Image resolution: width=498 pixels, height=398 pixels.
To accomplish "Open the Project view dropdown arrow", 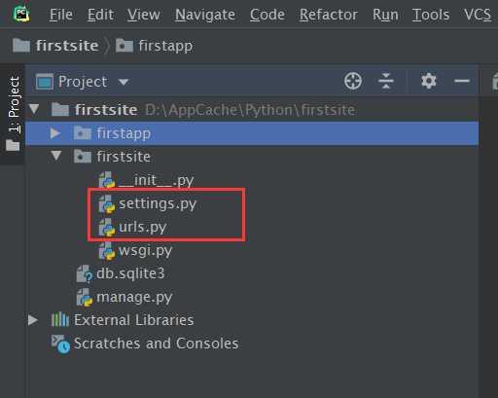I will (x=124, y=82).
